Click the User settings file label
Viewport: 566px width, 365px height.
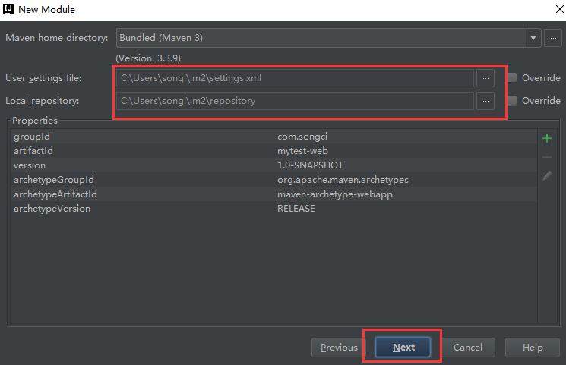(x=43, y=78)
